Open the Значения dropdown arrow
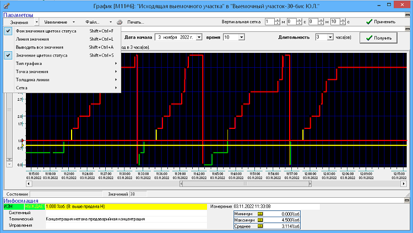Viewport: 413px width, 233px height. pos(36,22)
